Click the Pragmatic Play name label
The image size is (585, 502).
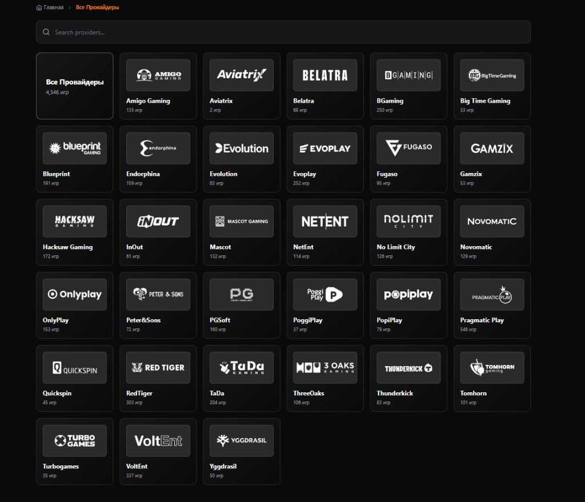(x=482, y=320)
